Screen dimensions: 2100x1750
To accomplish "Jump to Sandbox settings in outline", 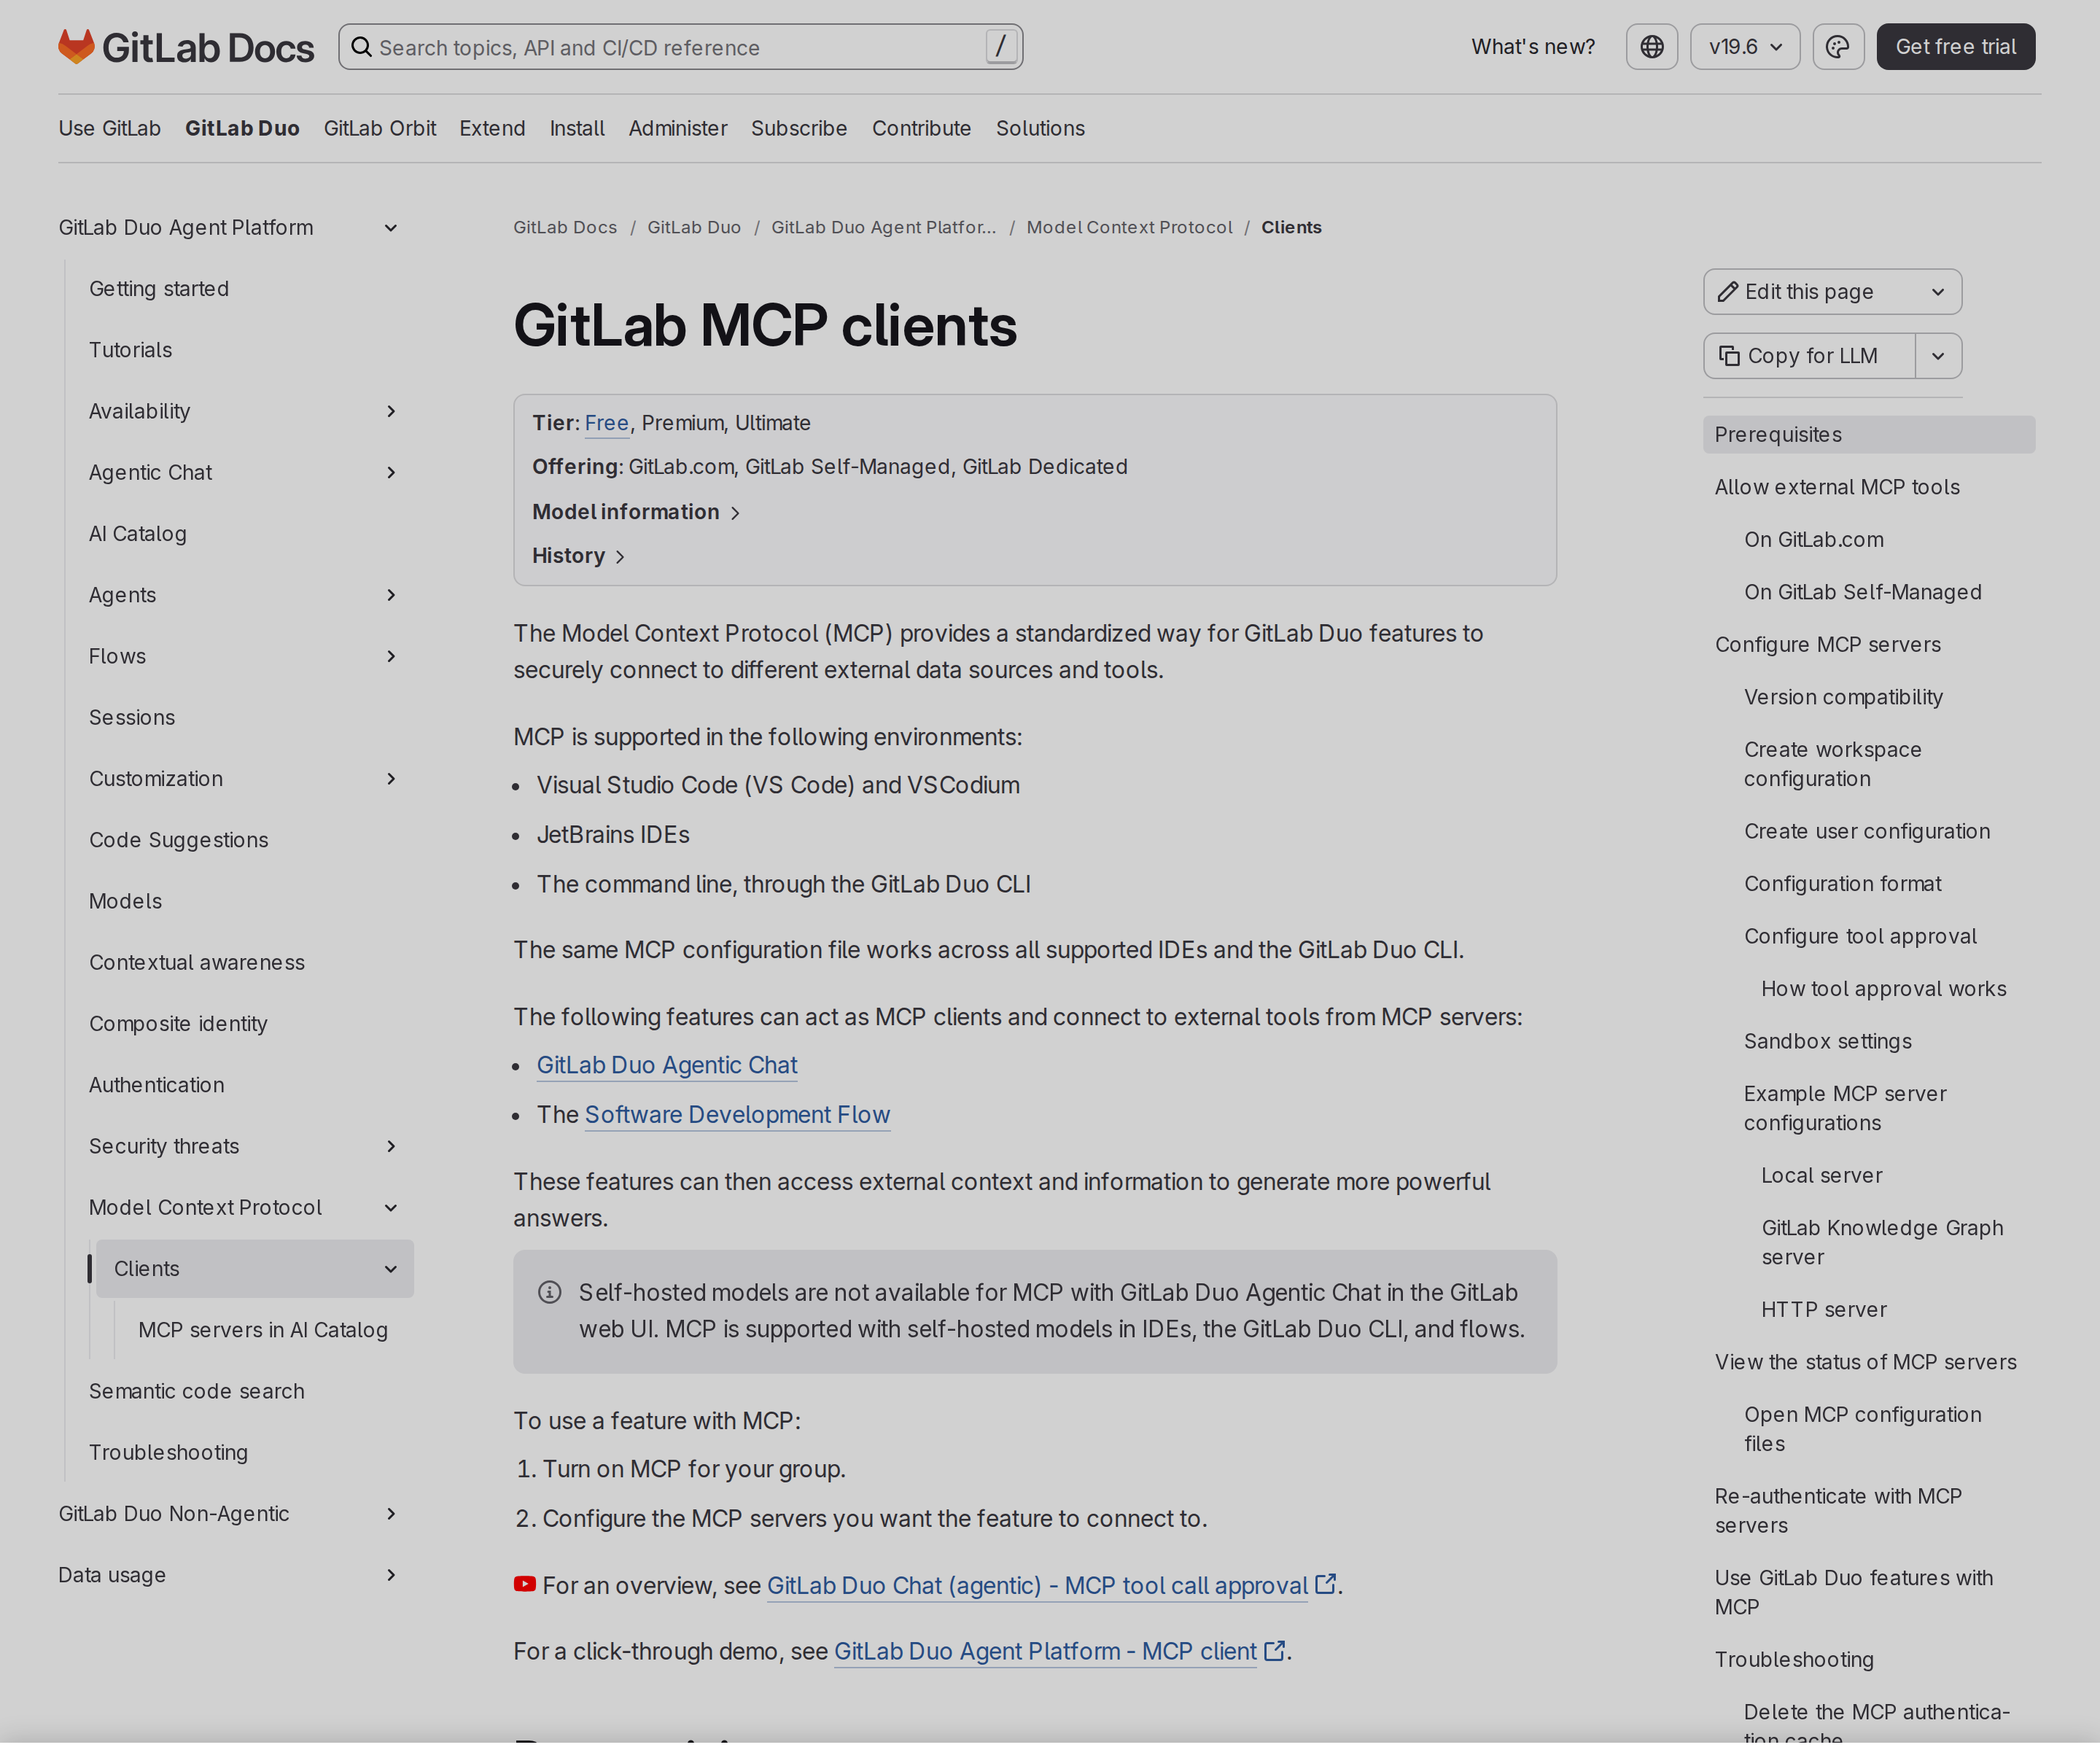I will [x=1827, y=1041].
